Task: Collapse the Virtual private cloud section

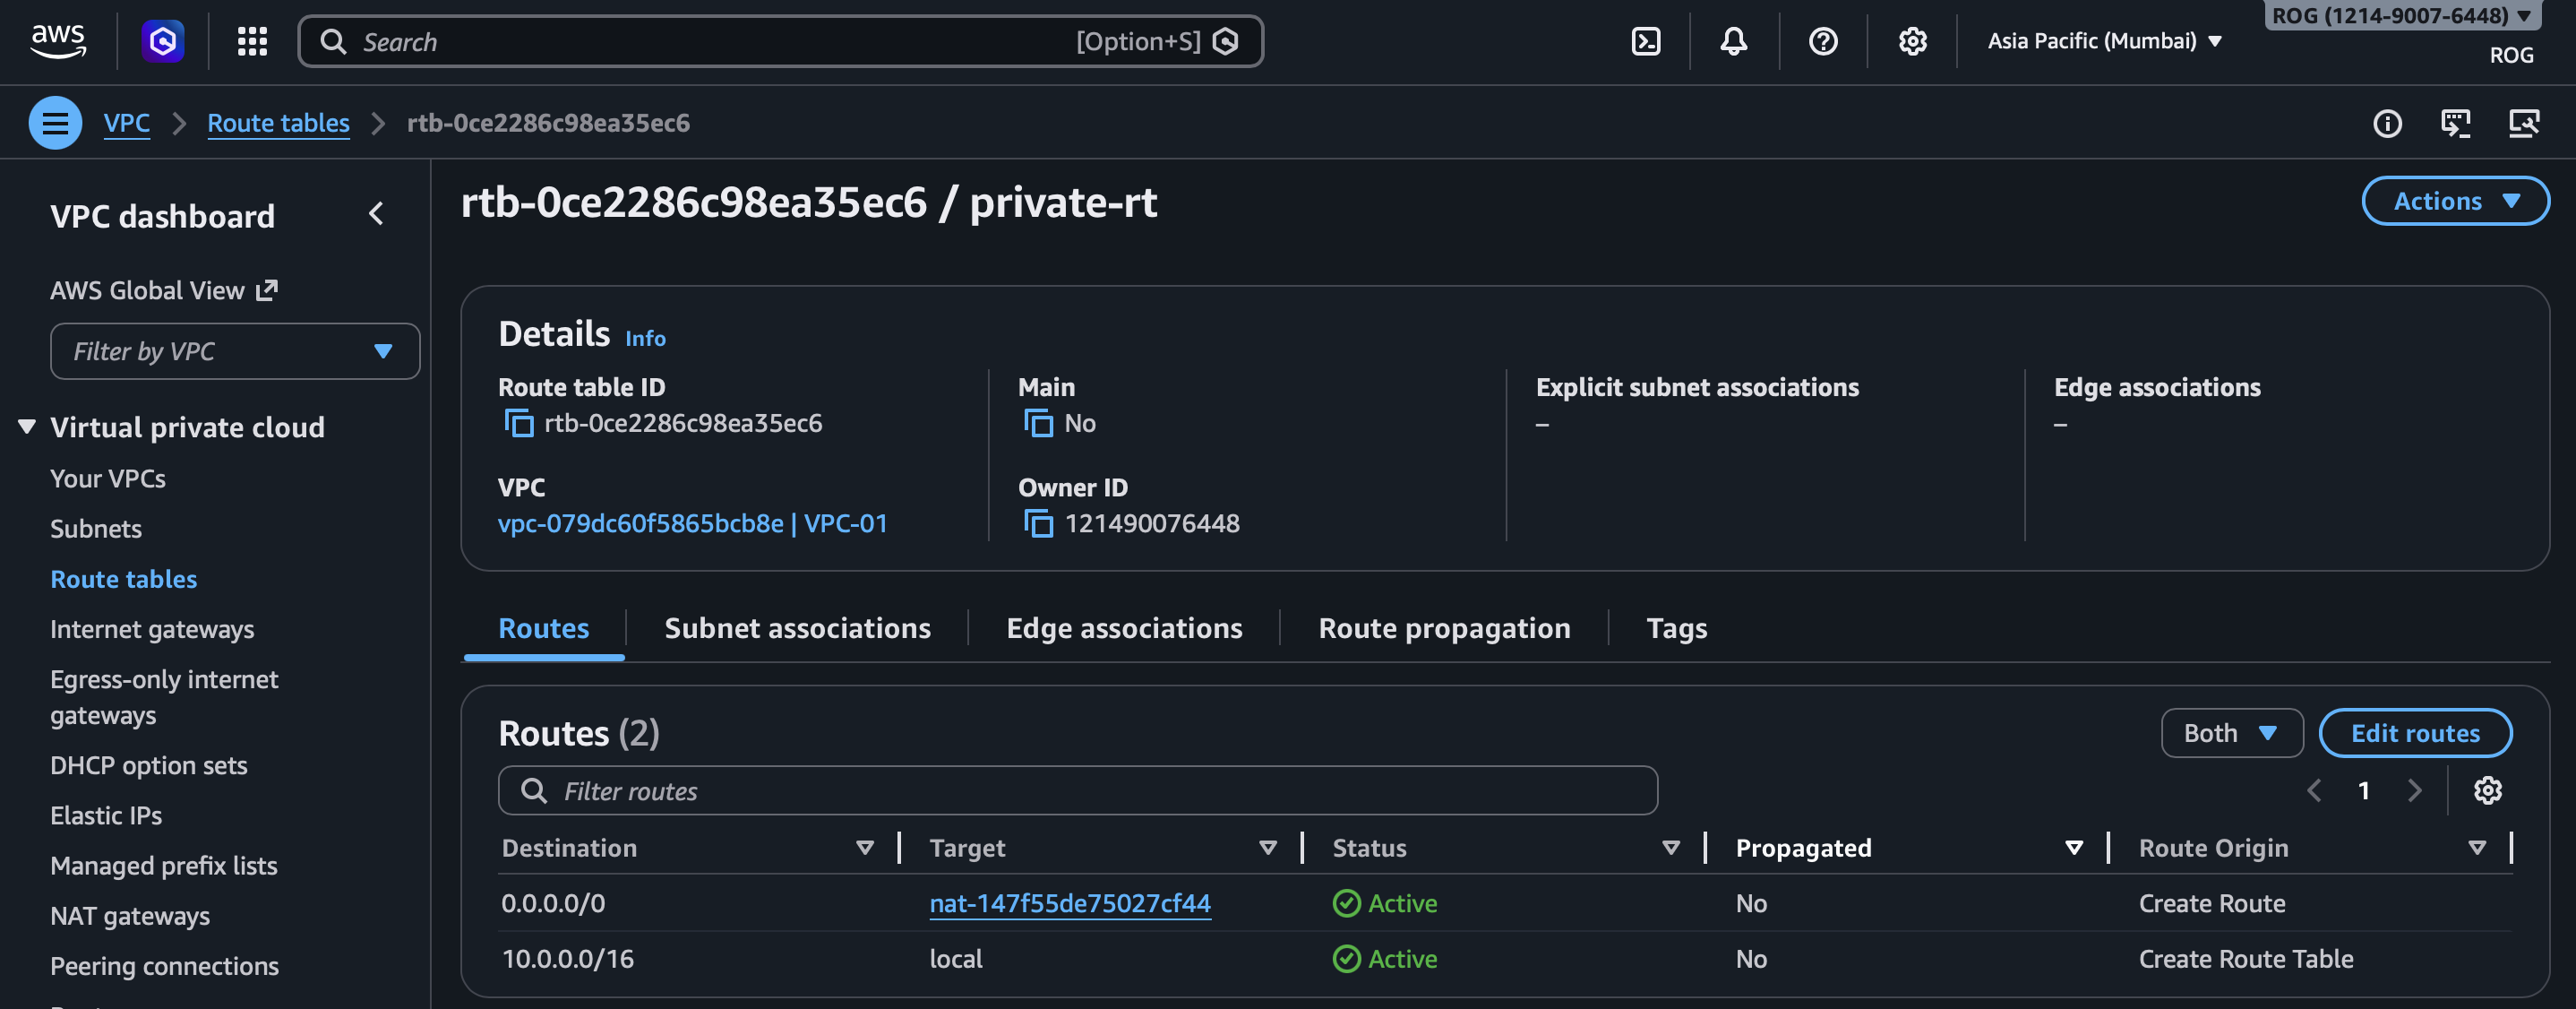Action: point(27,427)
